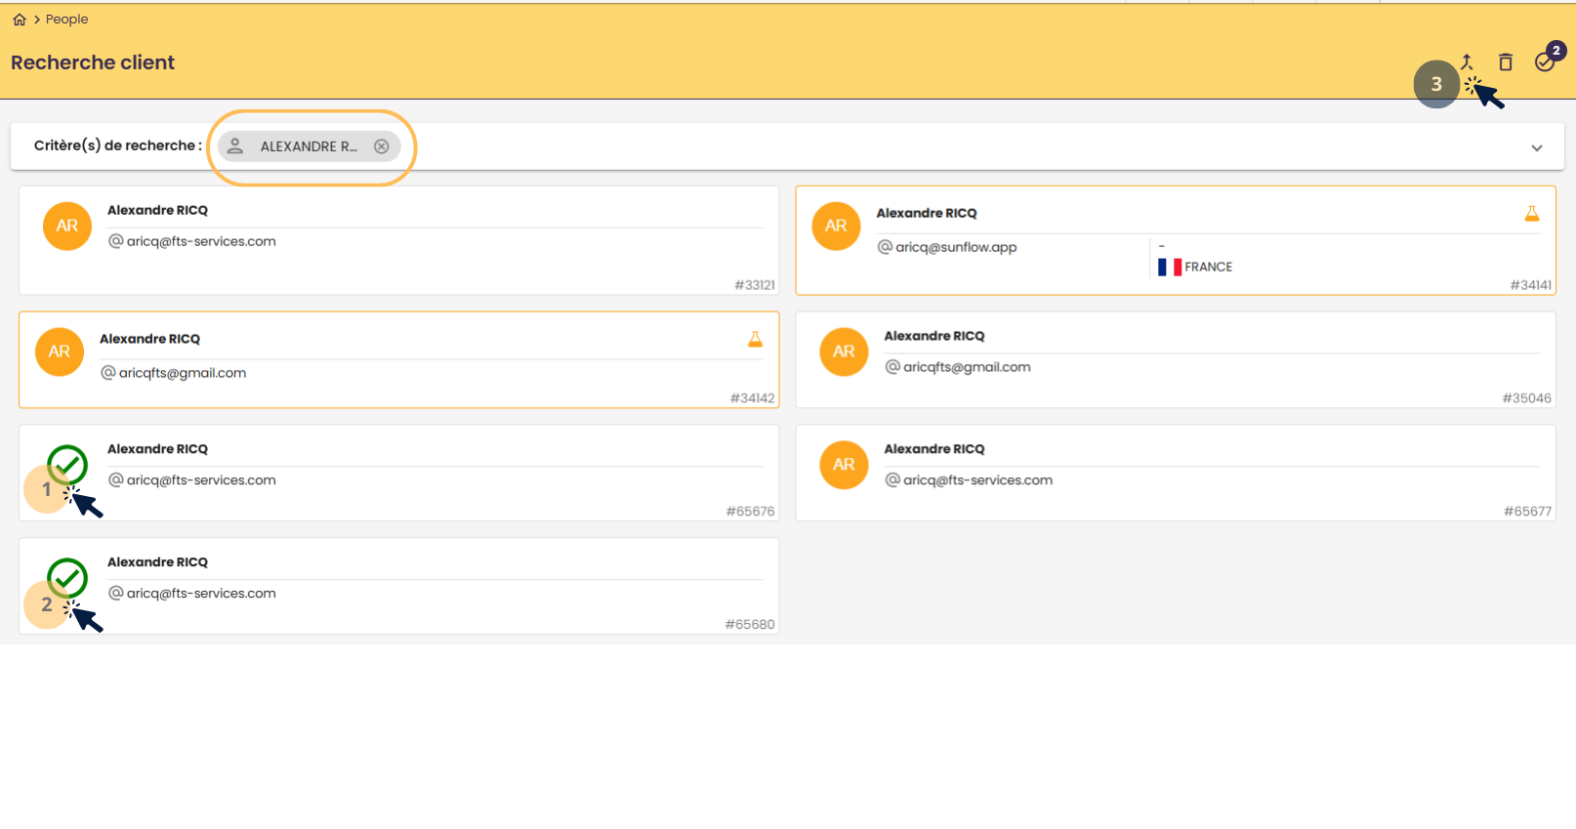Image resolution: width=1576 pixels, height=829 pixels.
Task: Click email aricq@sunflow.app
Action: (956, 247)
